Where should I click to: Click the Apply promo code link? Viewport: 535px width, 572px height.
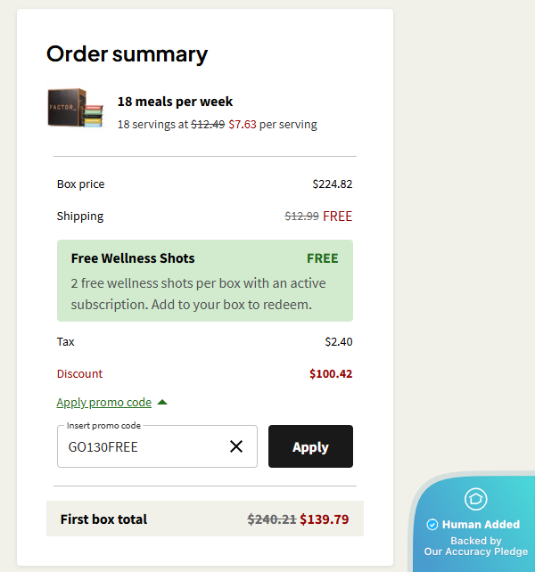(103, 403)
